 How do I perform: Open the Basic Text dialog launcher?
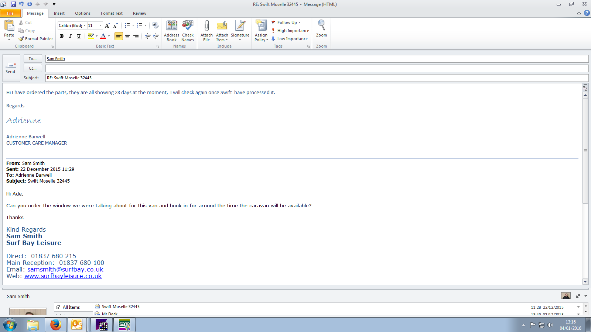[x=158, y=46]
